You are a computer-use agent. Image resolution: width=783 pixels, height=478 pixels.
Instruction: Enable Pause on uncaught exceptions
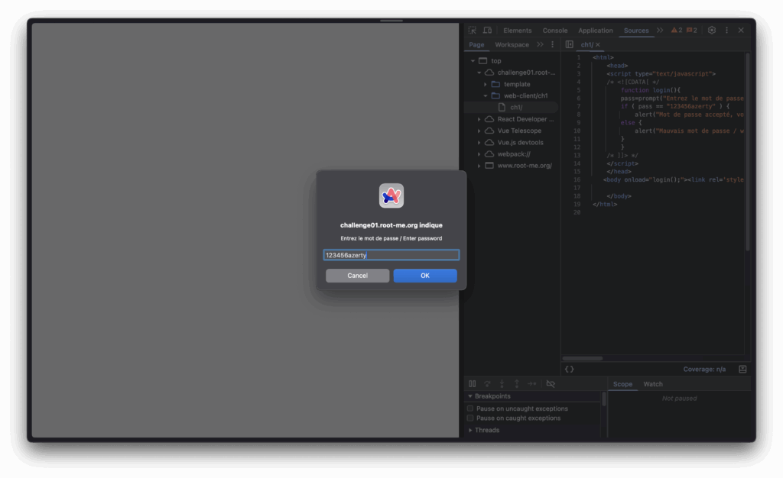(x=470, y=409)
